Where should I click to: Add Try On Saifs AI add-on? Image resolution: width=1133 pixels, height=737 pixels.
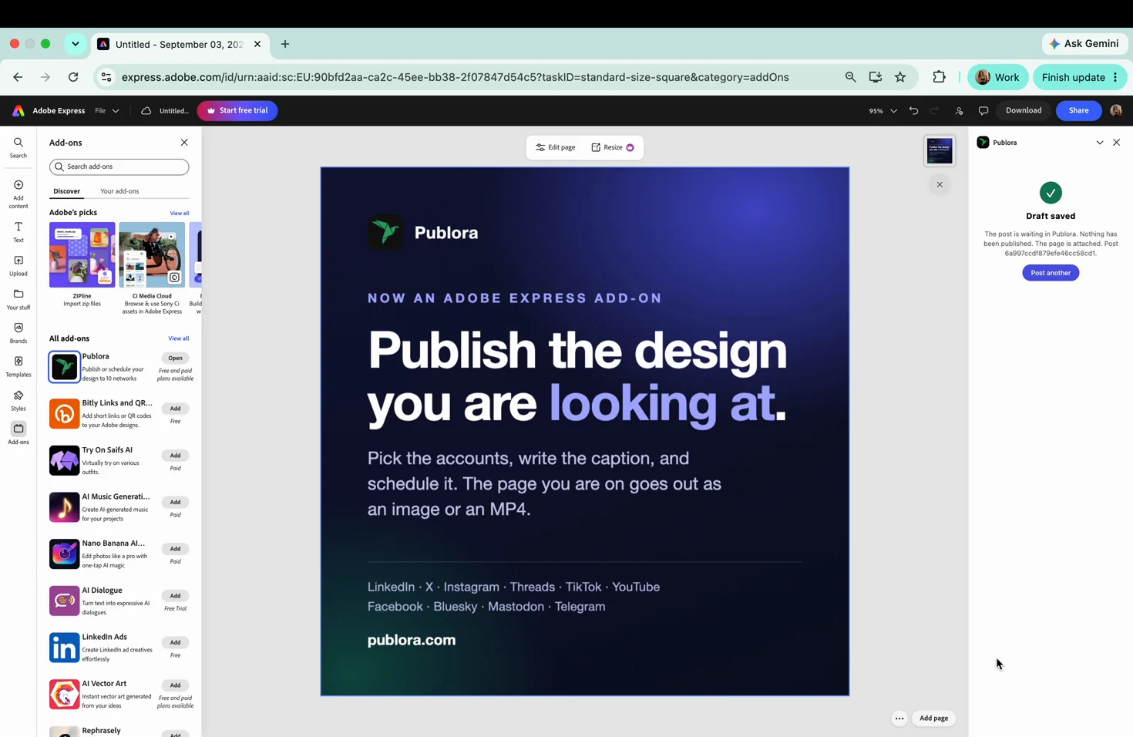175,456
